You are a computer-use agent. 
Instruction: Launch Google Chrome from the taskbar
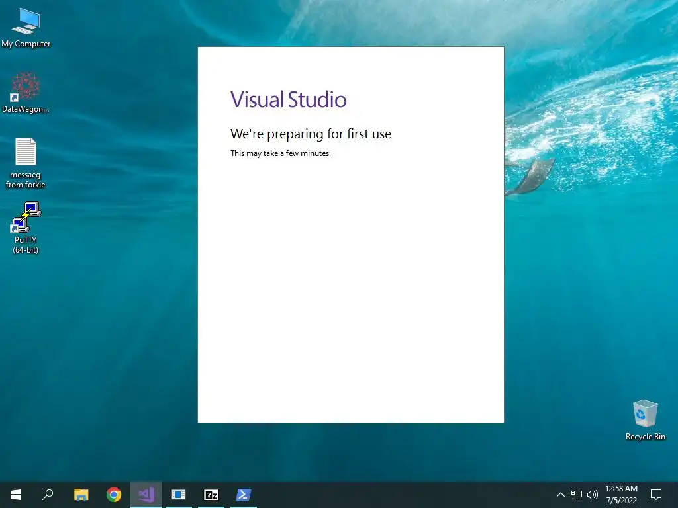click(x=114, y=495)
